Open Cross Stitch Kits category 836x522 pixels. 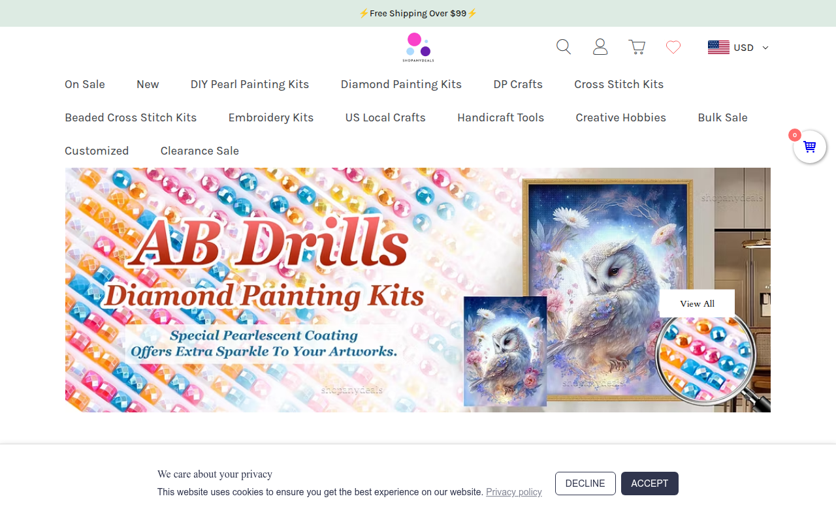click(619, 84)
